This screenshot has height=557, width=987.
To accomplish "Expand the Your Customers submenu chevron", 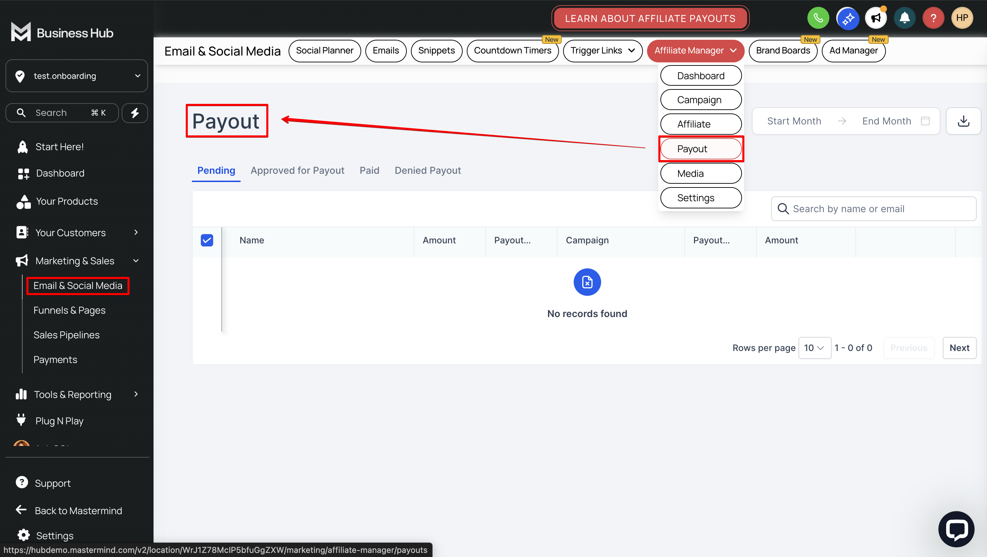I will 136,232.
